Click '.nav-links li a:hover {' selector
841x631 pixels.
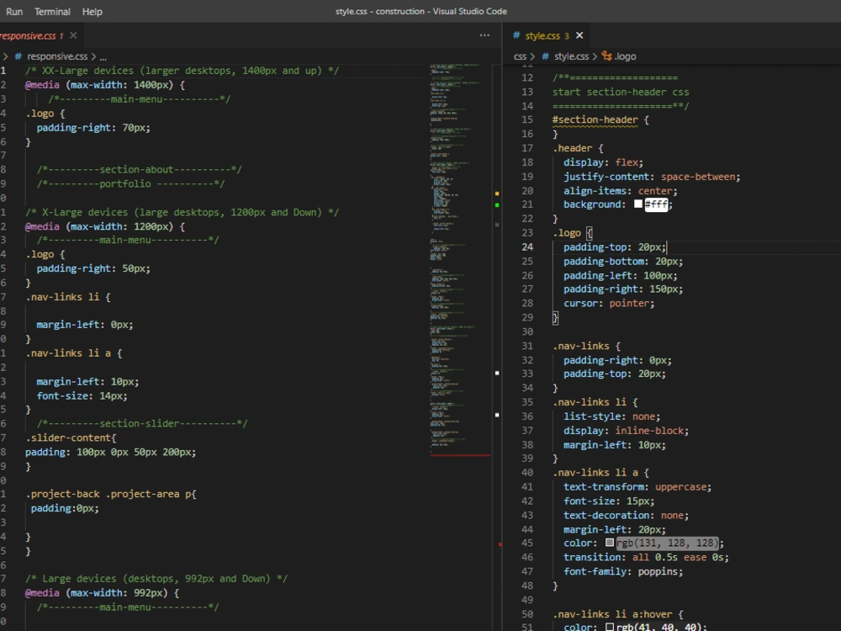pyautogui.click(x=618, y=614)
